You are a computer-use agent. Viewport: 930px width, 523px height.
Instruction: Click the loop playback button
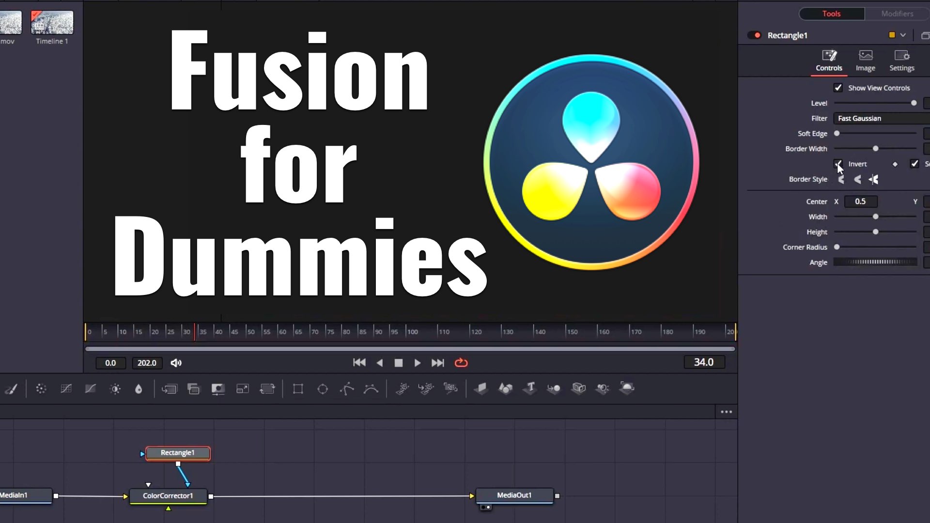(x=461, y=362)
